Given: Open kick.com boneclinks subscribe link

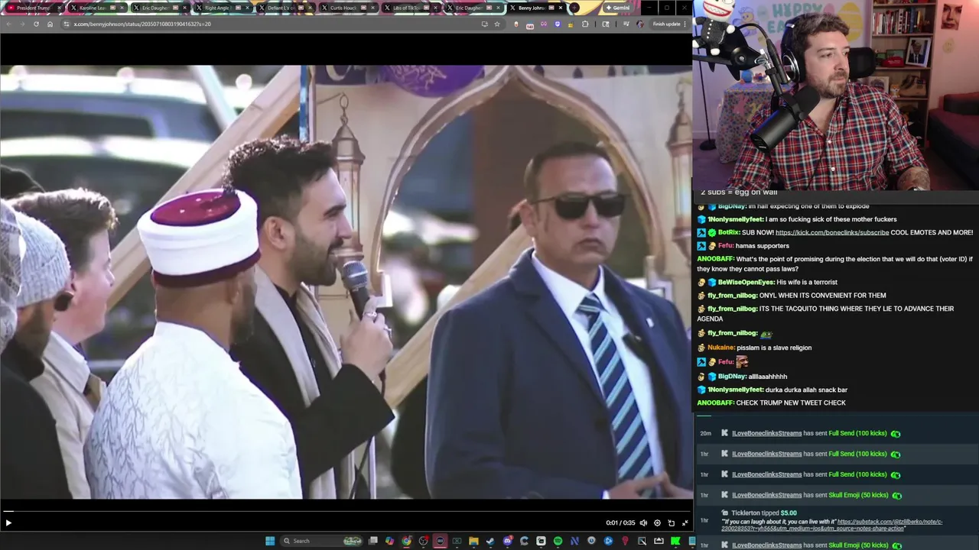Looking at the screenshot, I should pyautogui.click(x=832, y=232).
